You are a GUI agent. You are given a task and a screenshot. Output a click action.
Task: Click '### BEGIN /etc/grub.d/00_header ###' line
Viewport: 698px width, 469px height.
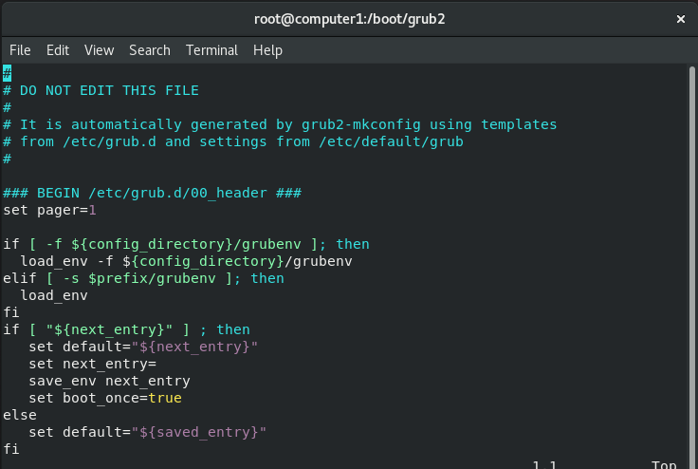(x=153, y=193)
